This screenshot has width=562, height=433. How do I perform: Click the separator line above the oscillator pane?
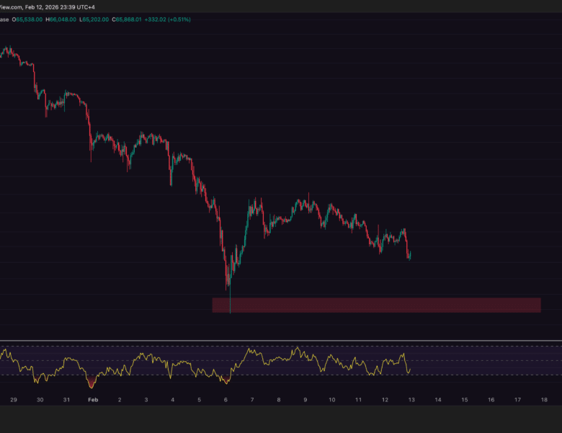(281, 341)
